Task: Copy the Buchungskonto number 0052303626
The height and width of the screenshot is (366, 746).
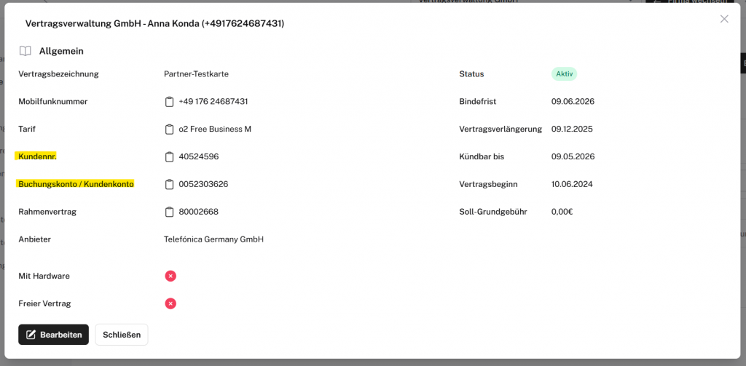Action: point(169,185)
